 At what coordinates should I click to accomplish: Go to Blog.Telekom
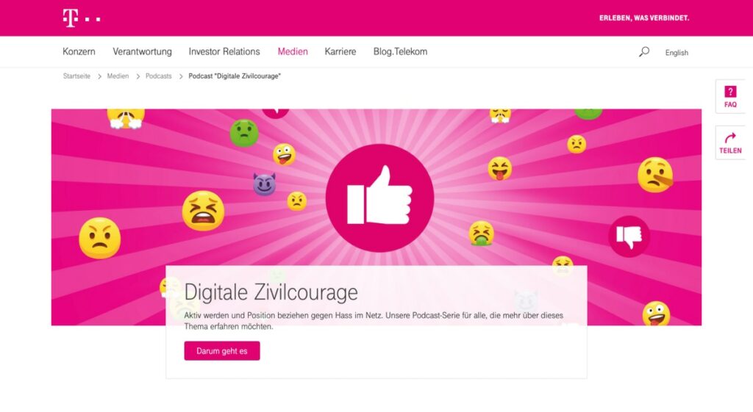[x=400, y=52]
